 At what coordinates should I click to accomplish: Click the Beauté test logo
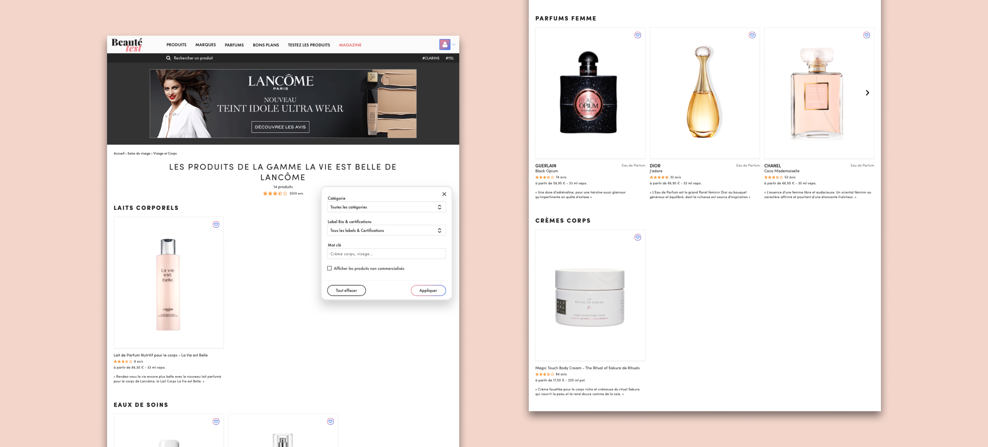click(127, 45)
